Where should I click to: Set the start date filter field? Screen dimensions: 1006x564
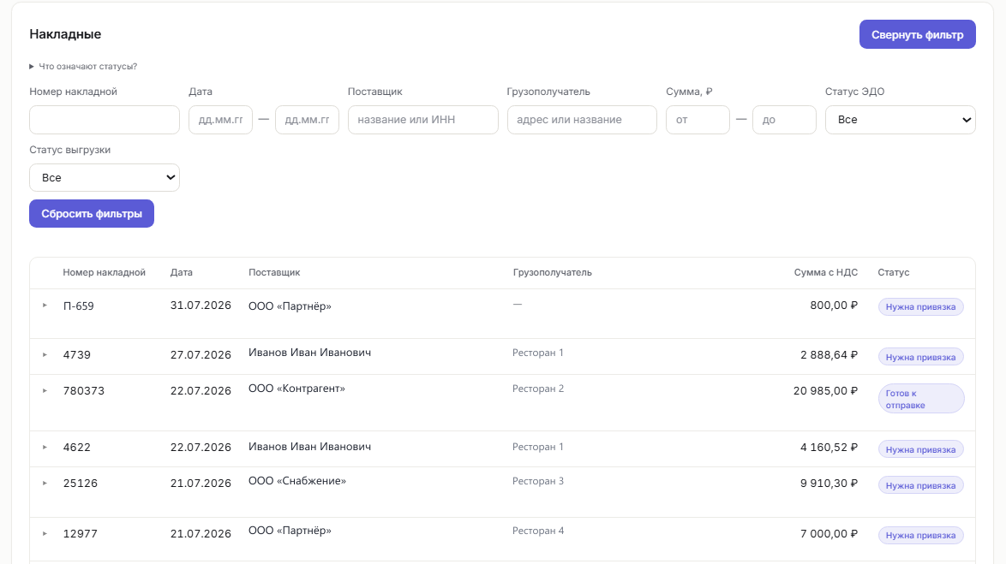(x=221, y=120)
